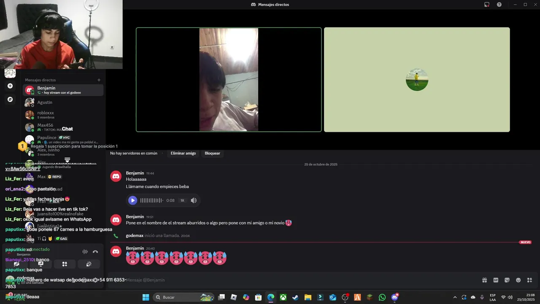The width and height of the screenshot is (540, 304).
Task: Open ESP LAA language switcher
Action: pyautogui.click(x=493, y=297)
